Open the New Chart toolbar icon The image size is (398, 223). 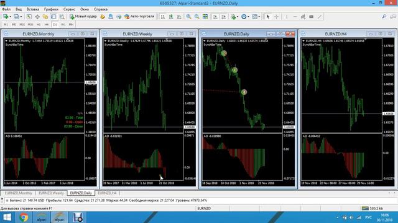coord(5,17)
